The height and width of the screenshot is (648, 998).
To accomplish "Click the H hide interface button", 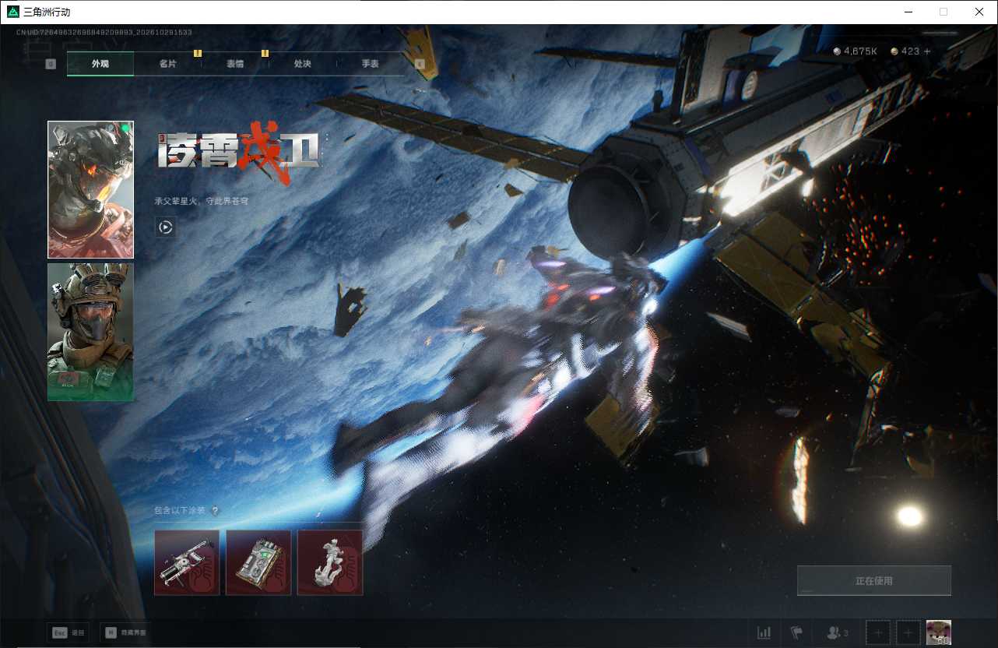I will click(126, 632).
